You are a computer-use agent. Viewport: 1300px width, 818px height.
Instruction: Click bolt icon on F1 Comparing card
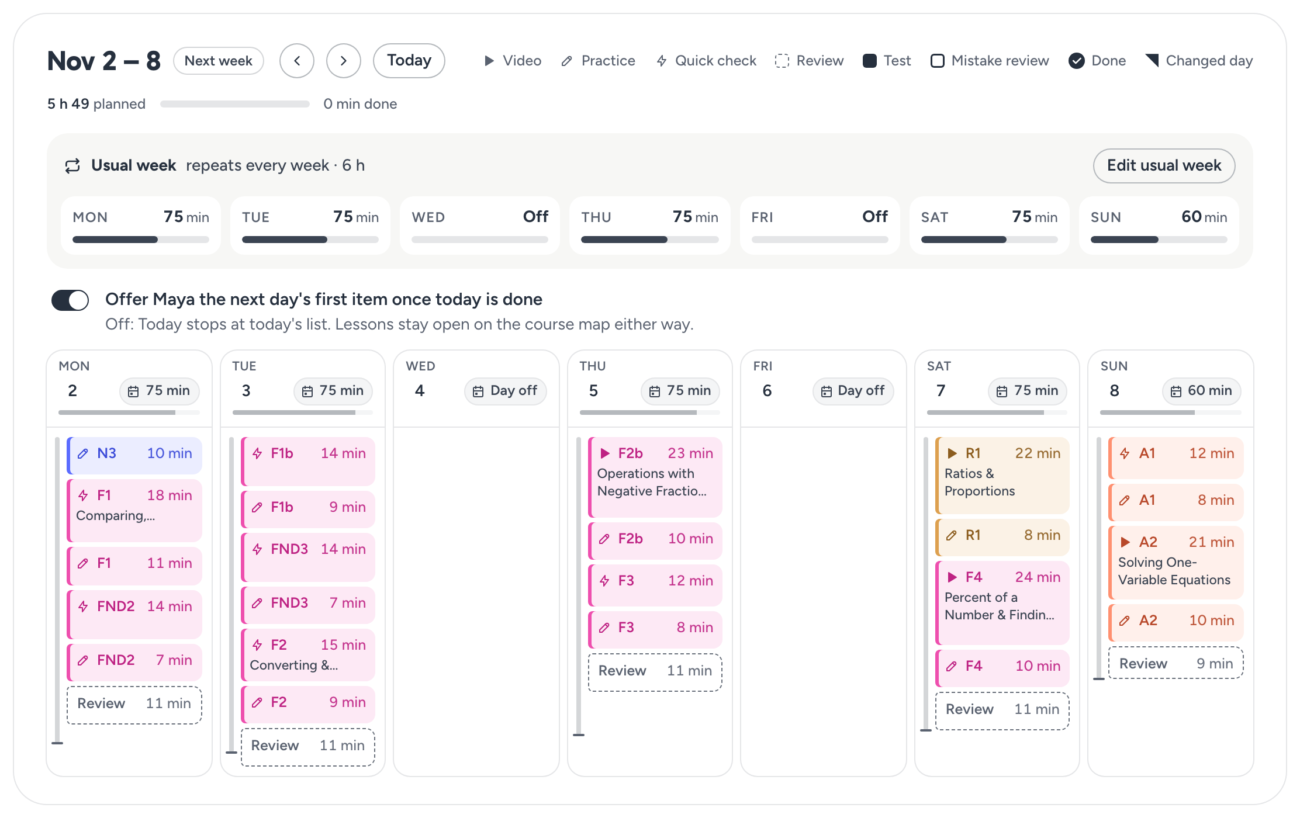pyautogui.click(x=83, y=495)
